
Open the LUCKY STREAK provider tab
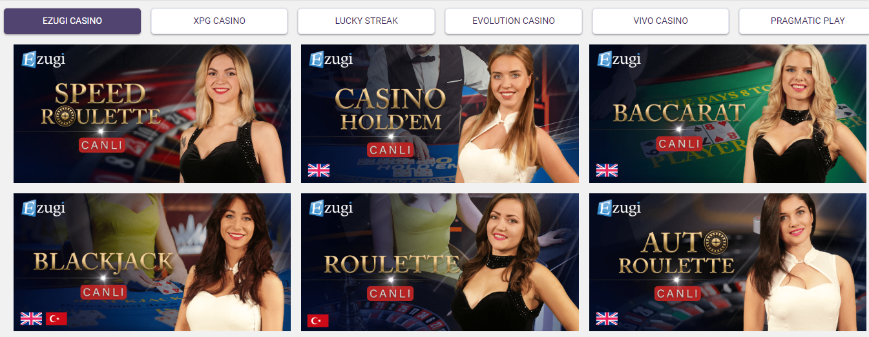(366, 21)
